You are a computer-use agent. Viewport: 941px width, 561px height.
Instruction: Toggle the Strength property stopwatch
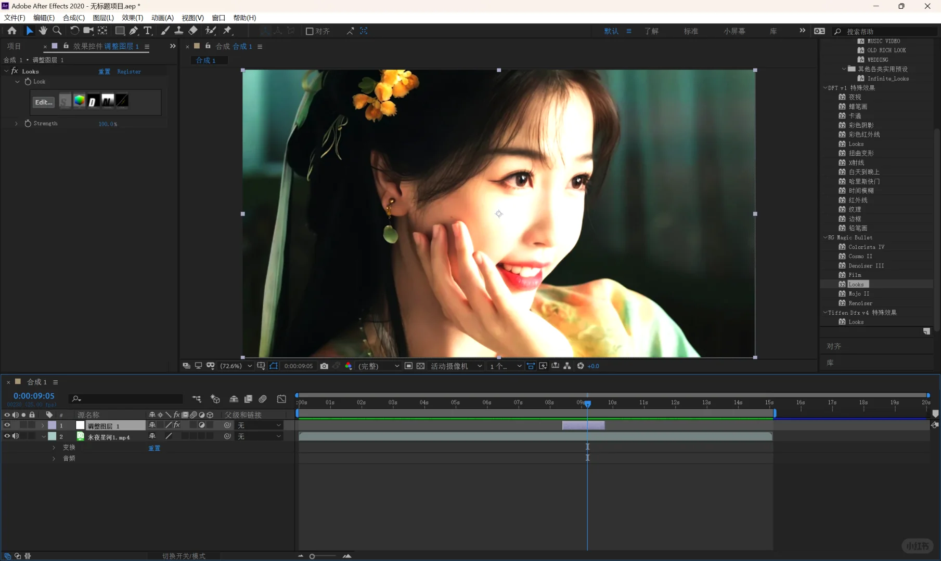pos(28,124)
